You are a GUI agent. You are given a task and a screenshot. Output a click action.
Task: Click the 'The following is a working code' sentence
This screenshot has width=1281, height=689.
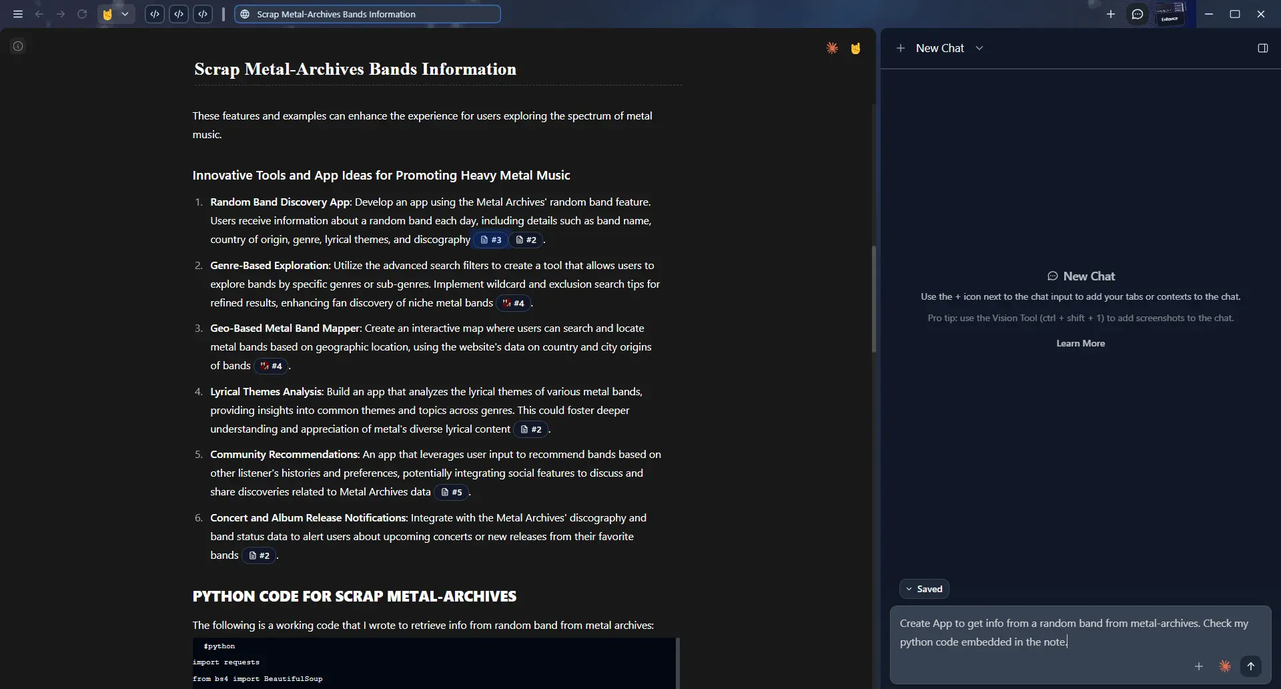[x=423, y=626]
